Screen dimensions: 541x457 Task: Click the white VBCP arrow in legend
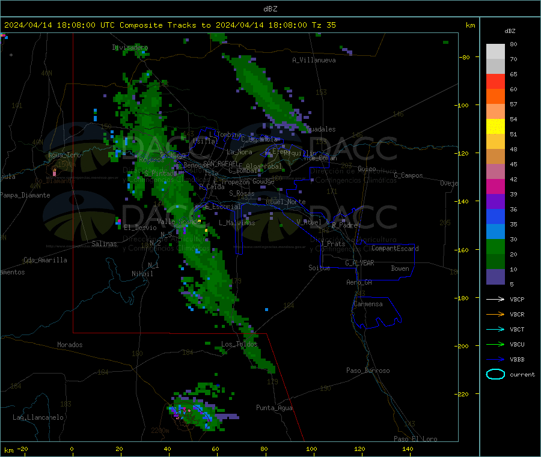495,299
